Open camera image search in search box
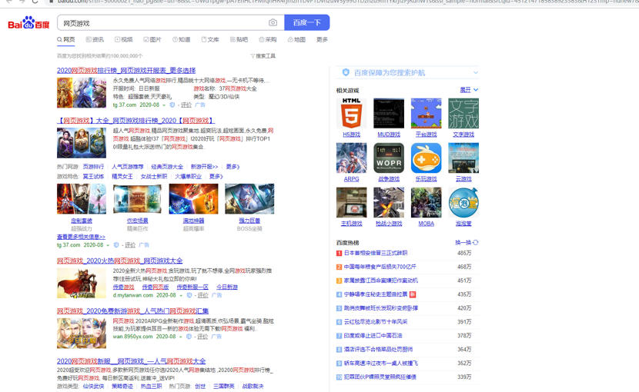 tap(273, 23)
